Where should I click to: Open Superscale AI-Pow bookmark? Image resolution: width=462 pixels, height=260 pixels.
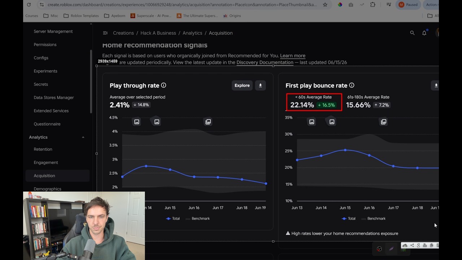click(151, 16)
